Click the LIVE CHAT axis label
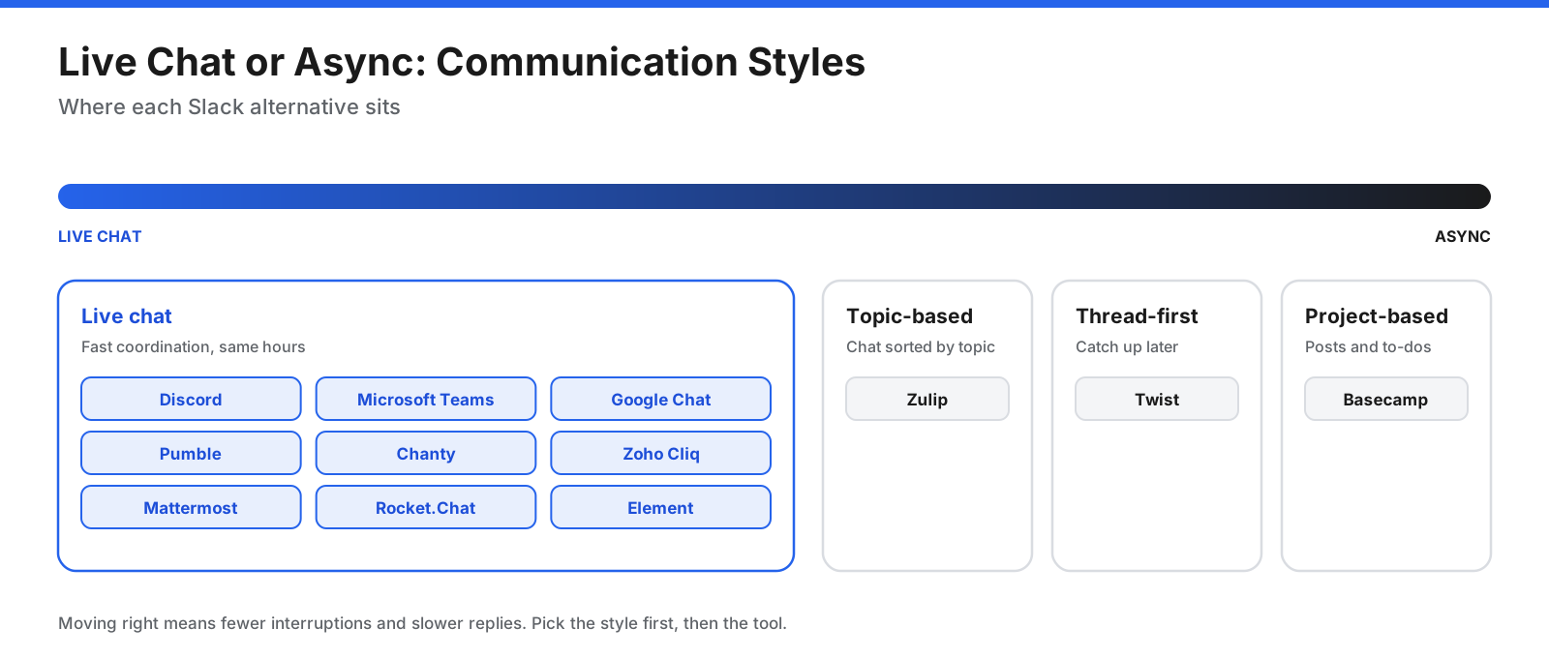This screenshot has width=1549, height=658. pos(100,236)
